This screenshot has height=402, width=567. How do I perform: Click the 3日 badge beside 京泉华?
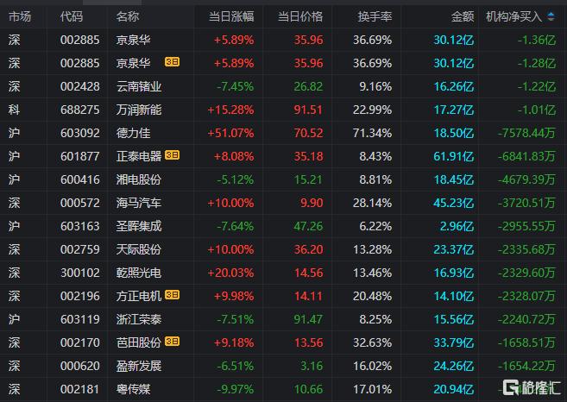[173, 63]
